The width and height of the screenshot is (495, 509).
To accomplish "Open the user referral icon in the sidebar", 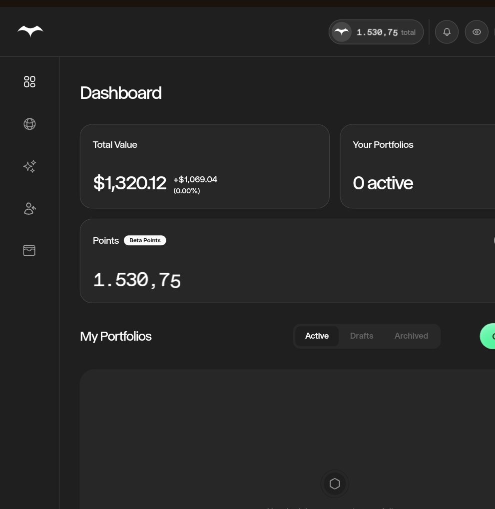I will click(x=29, y=208).
